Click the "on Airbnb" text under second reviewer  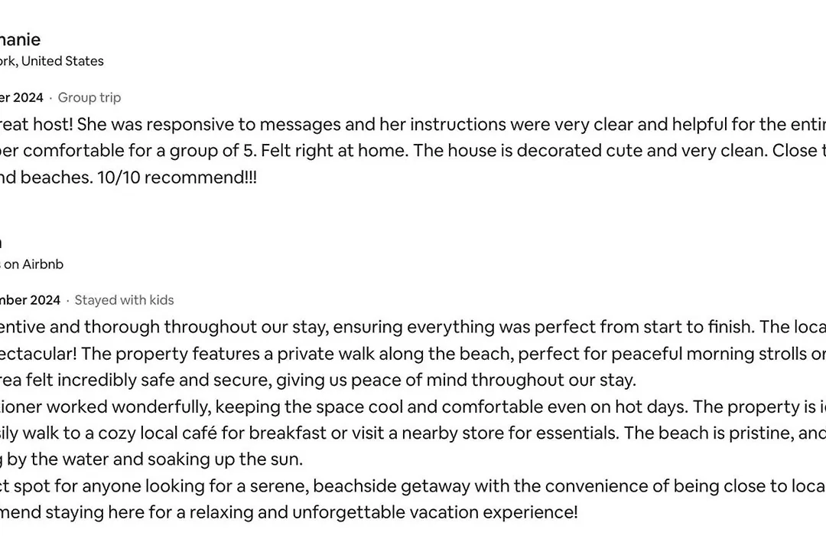(x=31, y=264)
